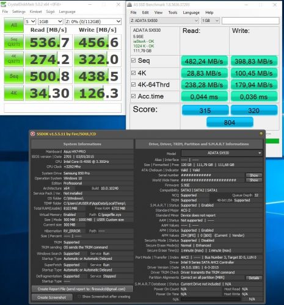Click the CrystalDiskMark title bar icon
This screenshot has width=284, height=305.
[x=4, y=4]
